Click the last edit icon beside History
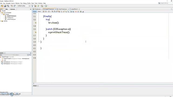Image resolution: width=173 pixels, height=97 pixels. pyautogui.click(x=44, y=12)
